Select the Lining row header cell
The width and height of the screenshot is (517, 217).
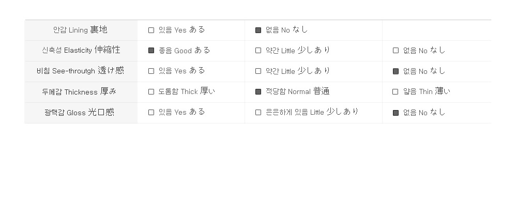pyautogui.click(x=81, y=30)
